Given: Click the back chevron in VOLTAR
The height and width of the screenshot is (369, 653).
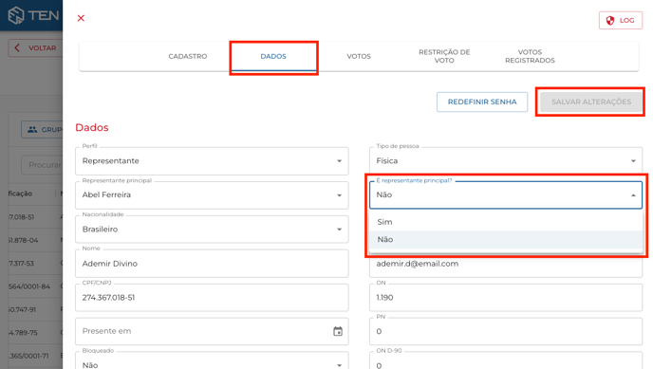Looking at the screenshot, I should [x=17, y=47].
